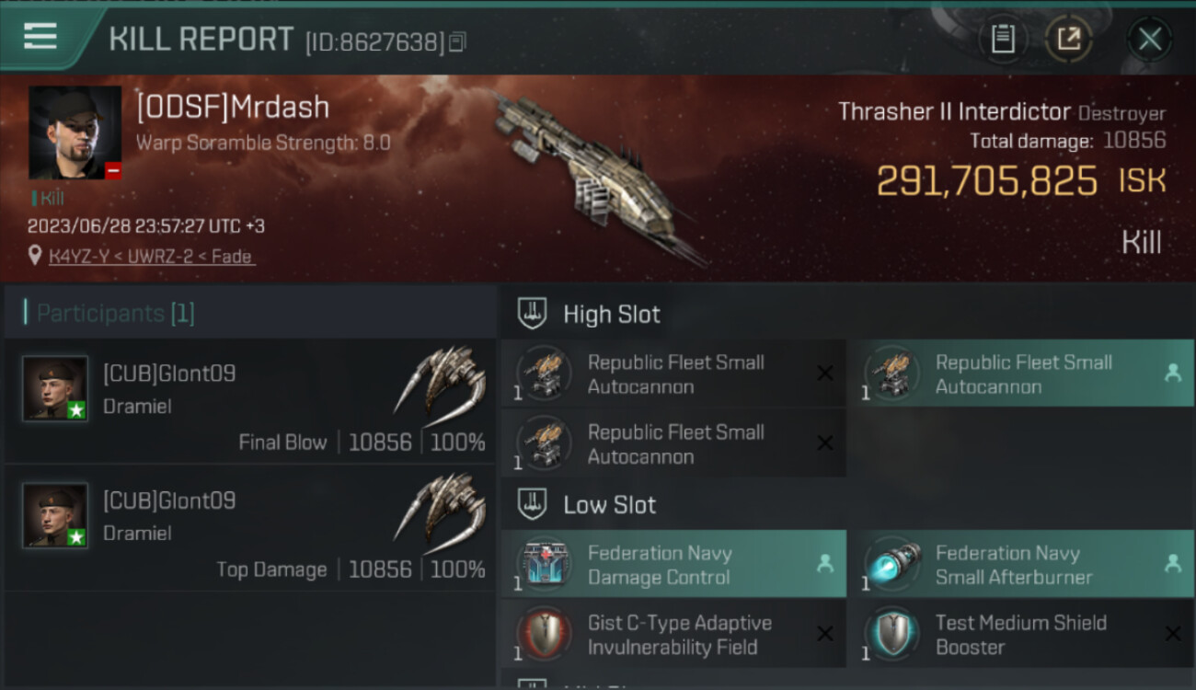1196x690 pixels.
Task: Close the kill report window
Action: 1149,39
